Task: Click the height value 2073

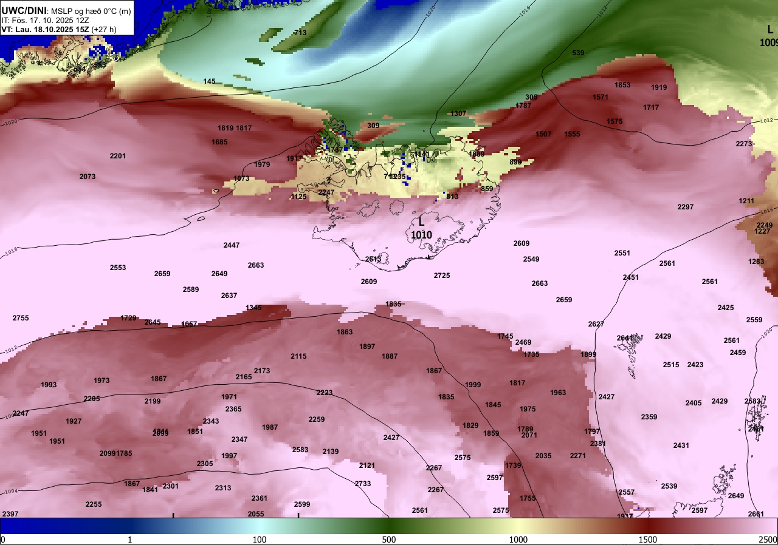Action: click(88, 177)
